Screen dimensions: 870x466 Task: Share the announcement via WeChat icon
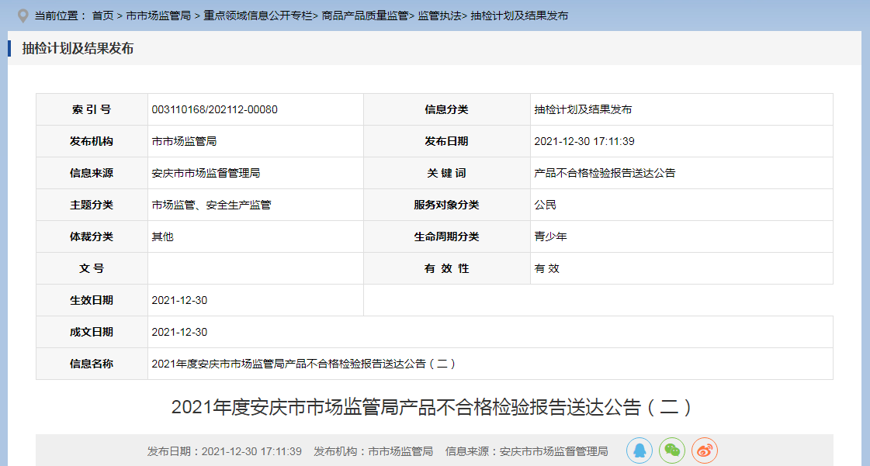tap(672, 450)
